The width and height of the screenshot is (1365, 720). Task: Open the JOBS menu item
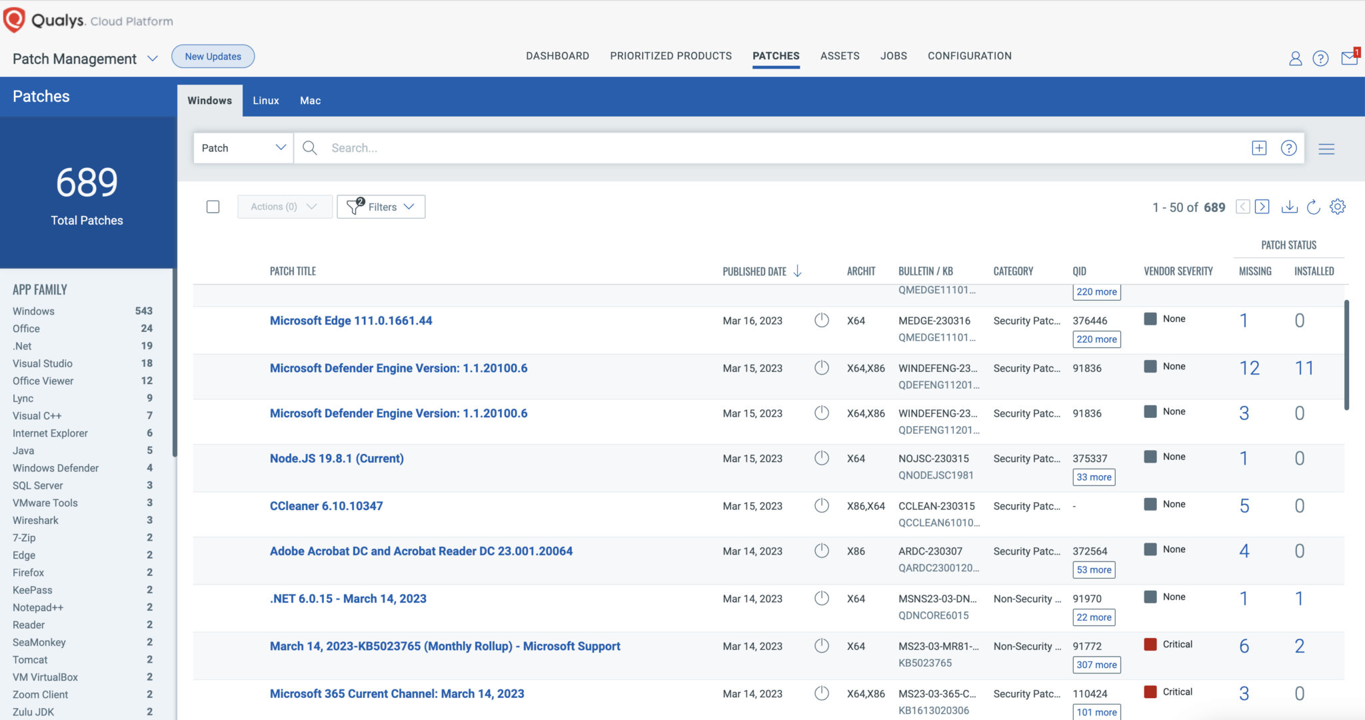click(x=893, y=56)
